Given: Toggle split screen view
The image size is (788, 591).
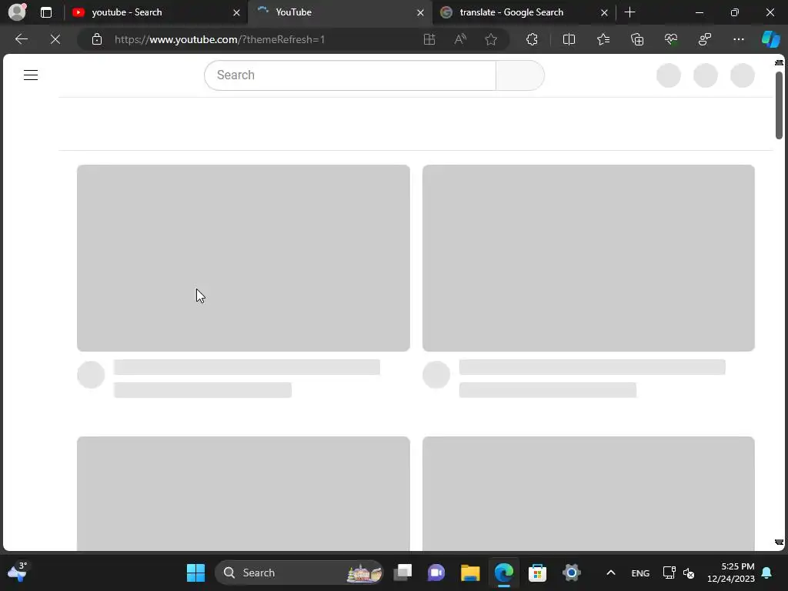Looking at the screenshot, I should 569,39.
